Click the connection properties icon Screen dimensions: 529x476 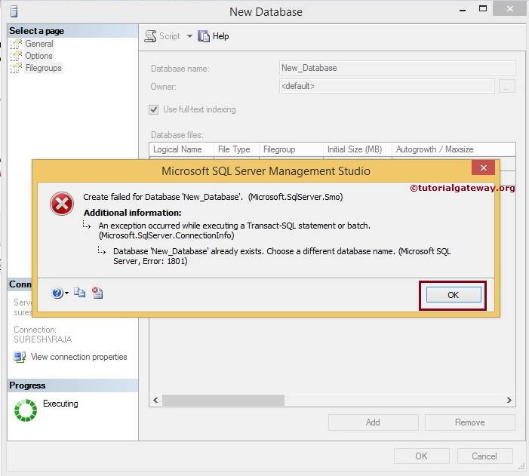[20, 357]
